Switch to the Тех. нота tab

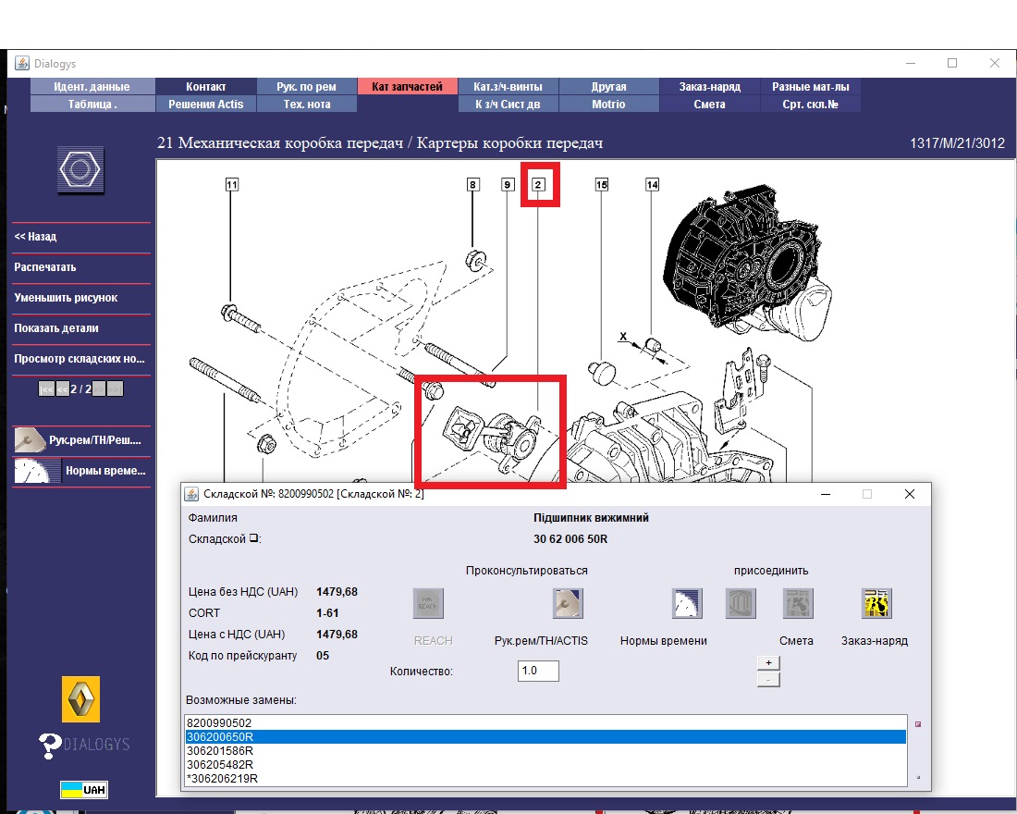(x=307, y=104)
